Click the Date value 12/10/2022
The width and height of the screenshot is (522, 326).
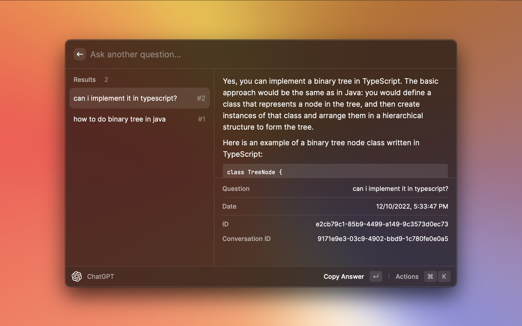412,206
